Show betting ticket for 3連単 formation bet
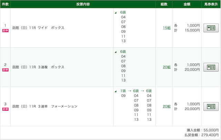 [x=211, y=106]
